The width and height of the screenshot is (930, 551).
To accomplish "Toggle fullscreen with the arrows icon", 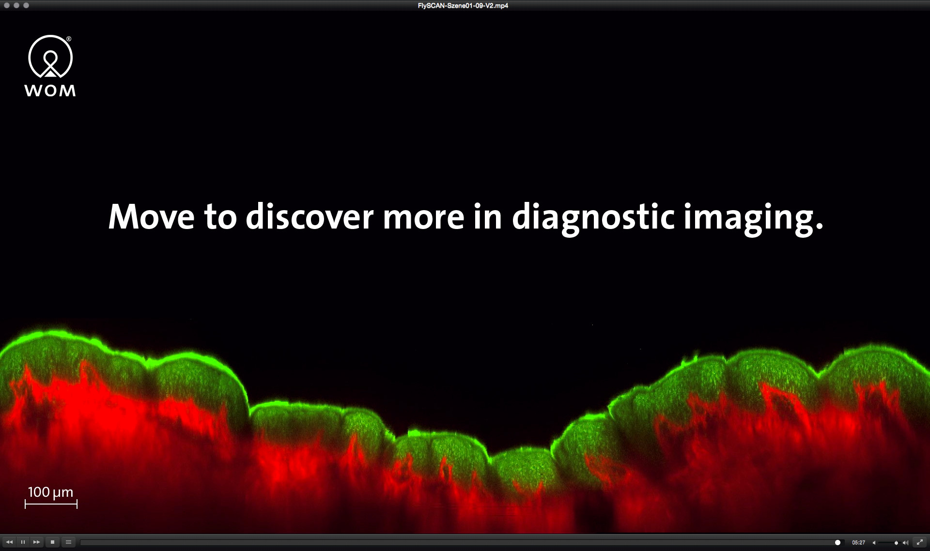I will (919, 542).
